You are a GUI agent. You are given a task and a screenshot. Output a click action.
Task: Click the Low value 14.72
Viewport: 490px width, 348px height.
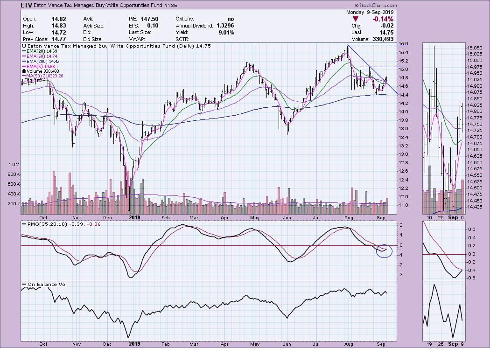pyautogui.click(x=59, y=33)
